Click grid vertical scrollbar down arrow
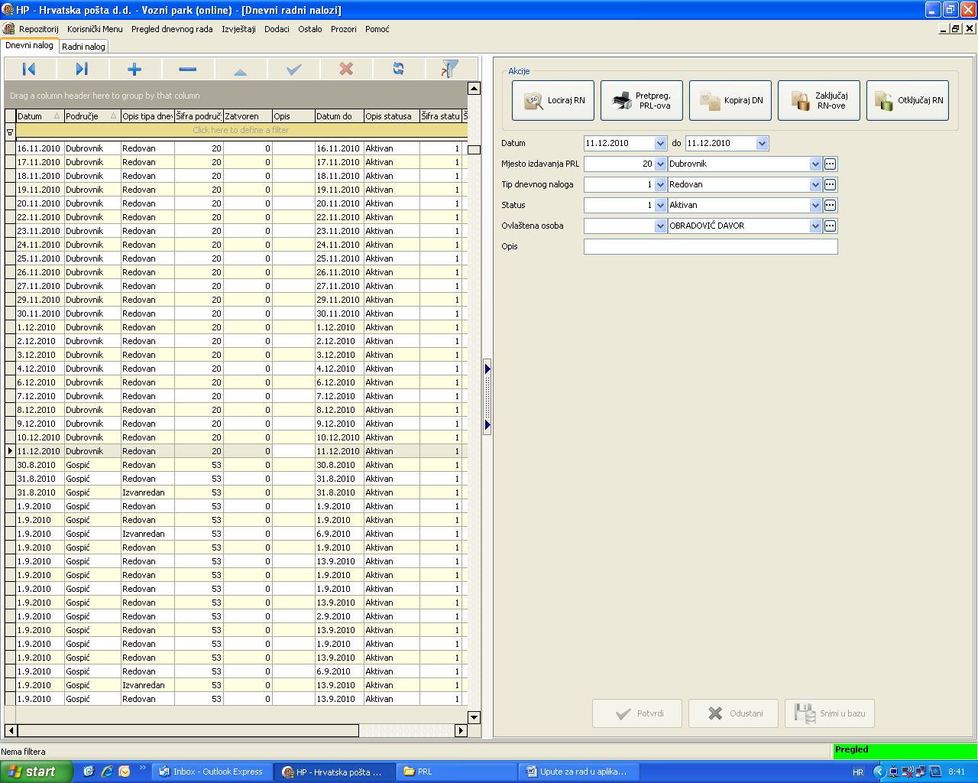Viewport: 978px width, 783px height. (474, 717)
